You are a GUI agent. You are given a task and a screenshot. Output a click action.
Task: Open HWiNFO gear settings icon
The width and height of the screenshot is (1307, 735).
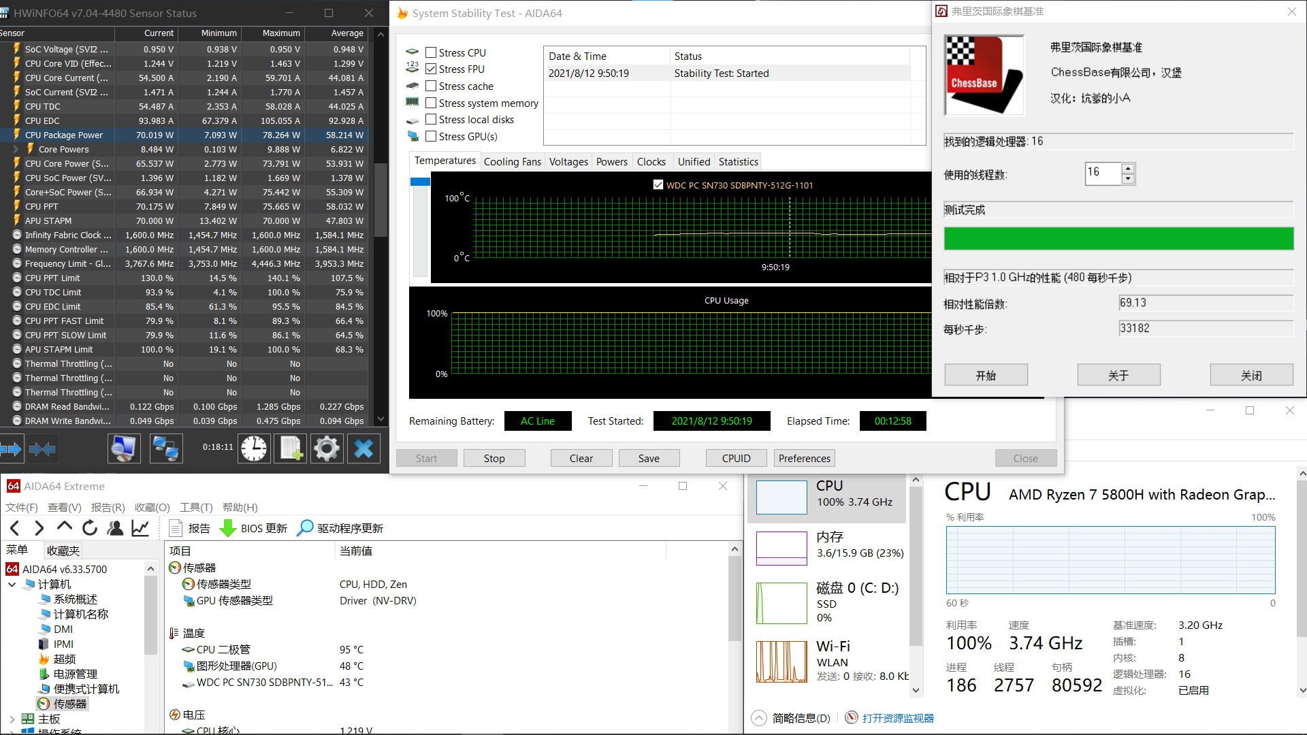pos(327,448)
